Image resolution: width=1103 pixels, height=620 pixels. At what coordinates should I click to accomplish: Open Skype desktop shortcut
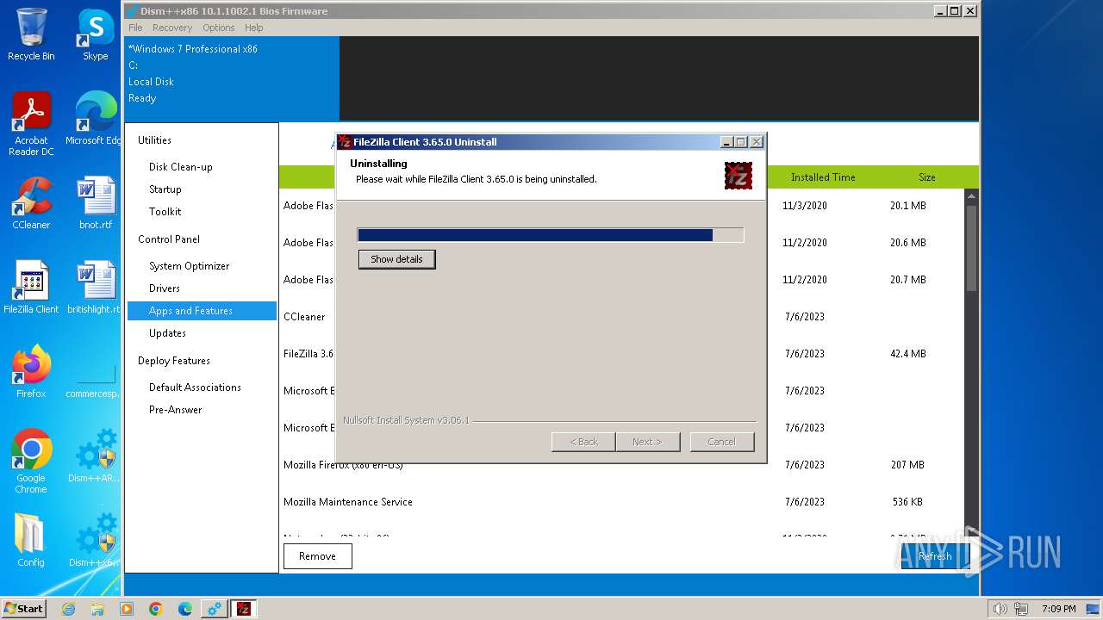pos(96,34)
